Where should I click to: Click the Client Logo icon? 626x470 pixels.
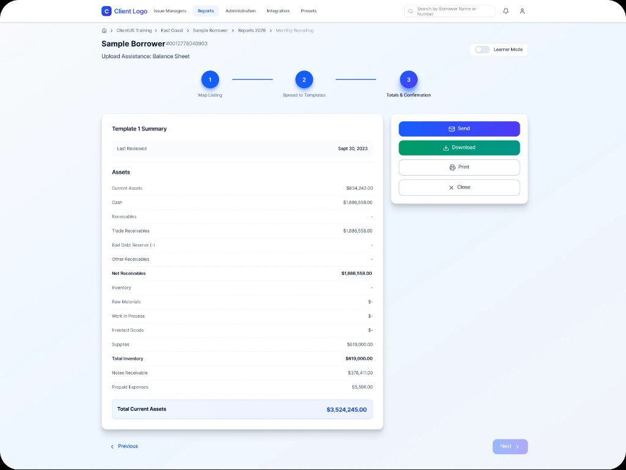click(x=106, y=11)
